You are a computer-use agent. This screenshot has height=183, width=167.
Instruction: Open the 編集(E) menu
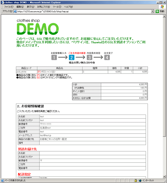(20, 7)
